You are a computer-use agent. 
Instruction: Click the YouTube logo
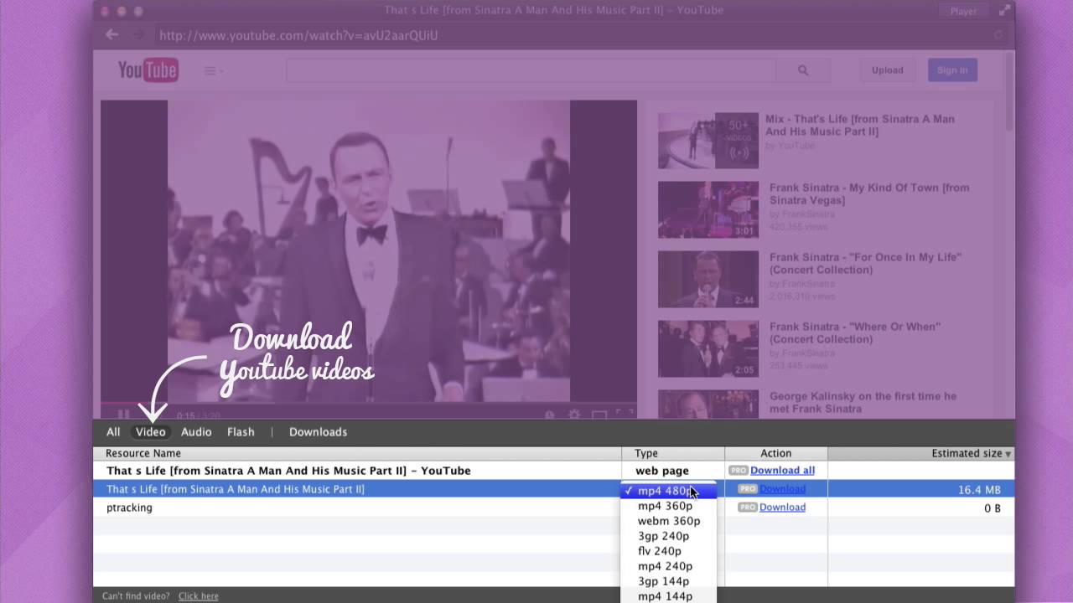pos(148,70)
